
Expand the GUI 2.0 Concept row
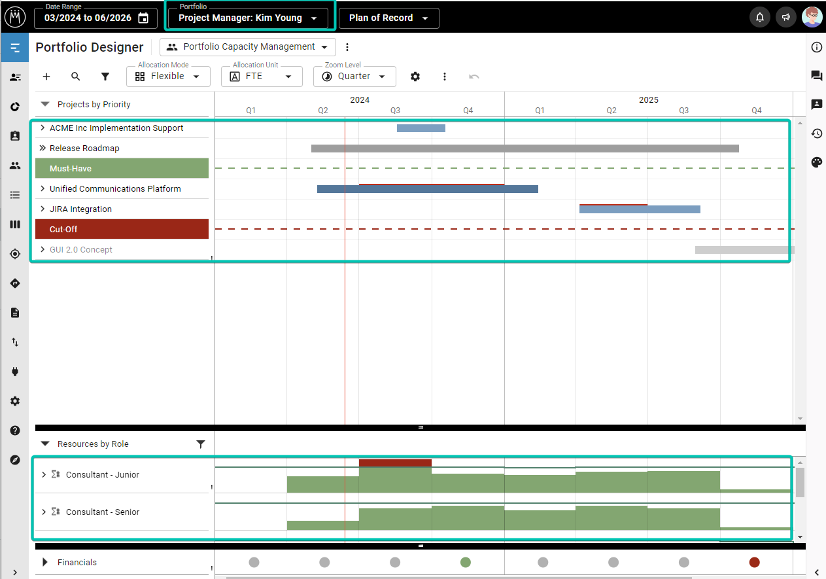click(x=43, y=250)
